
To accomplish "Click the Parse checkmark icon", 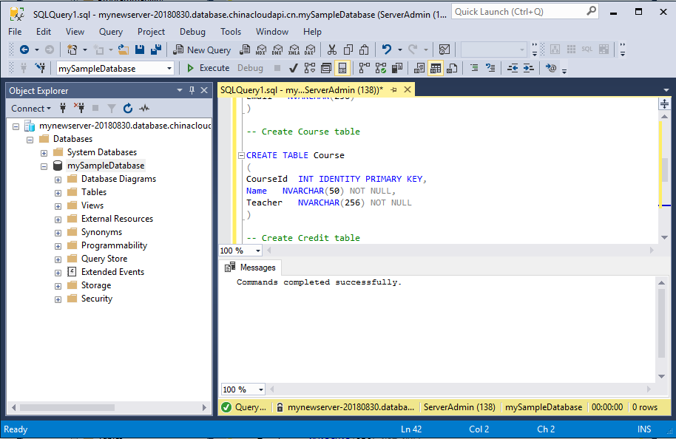I will tap(293, 68).
